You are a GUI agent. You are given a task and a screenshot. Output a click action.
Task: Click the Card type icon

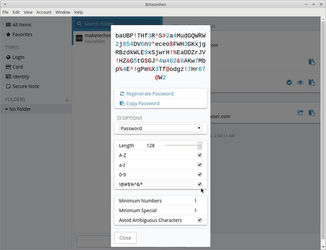pyautogui.click(x=8, y=67)
